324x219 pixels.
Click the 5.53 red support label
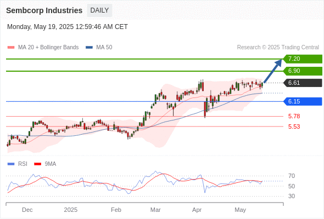click(294, 126)
